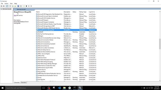Select Microsoft iSCSI Initiator Service
Viewport: 161px width, 90px height.
[x=46, y=18]
